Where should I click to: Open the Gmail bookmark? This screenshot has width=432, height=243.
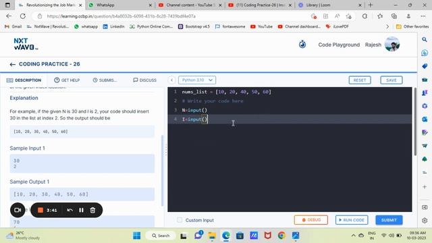coord(13,26)
